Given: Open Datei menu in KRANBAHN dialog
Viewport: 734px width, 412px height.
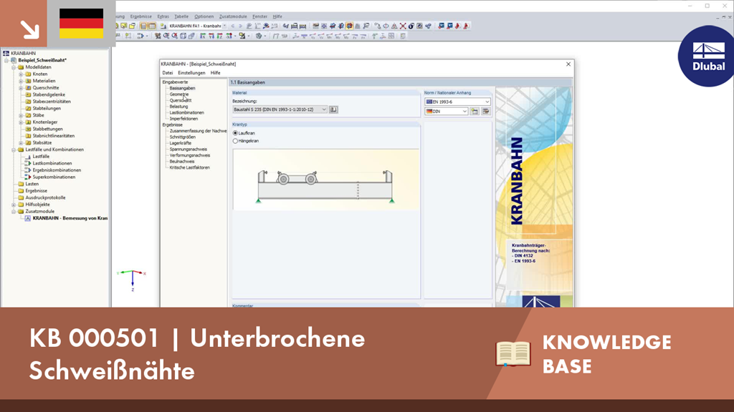Looking at the screenshot, I should pyautogui.click(x=168, y=73).
